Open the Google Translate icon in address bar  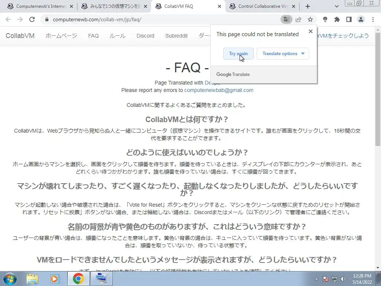pyautogui.click(x=286, y=19)
